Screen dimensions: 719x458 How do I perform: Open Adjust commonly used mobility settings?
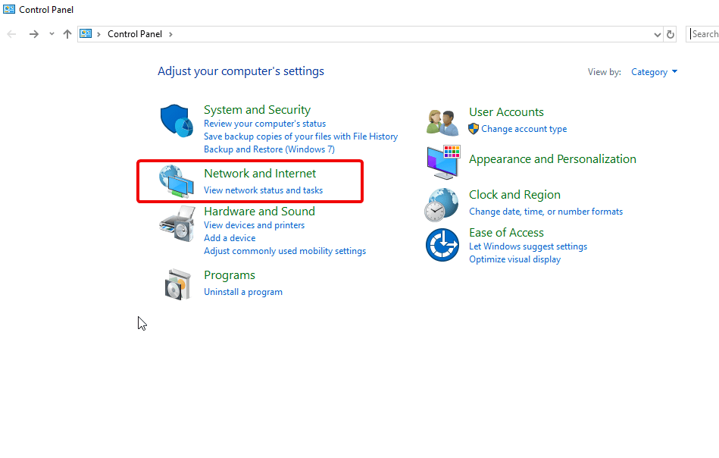[285, 251]
